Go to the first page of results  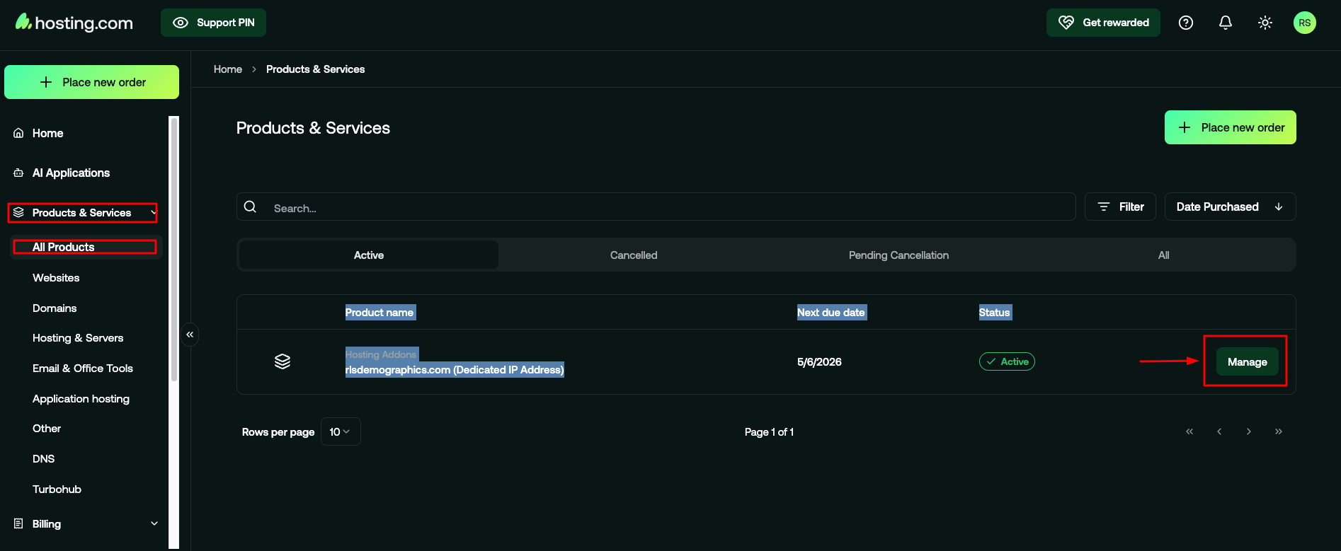(x=1189, y=431)
